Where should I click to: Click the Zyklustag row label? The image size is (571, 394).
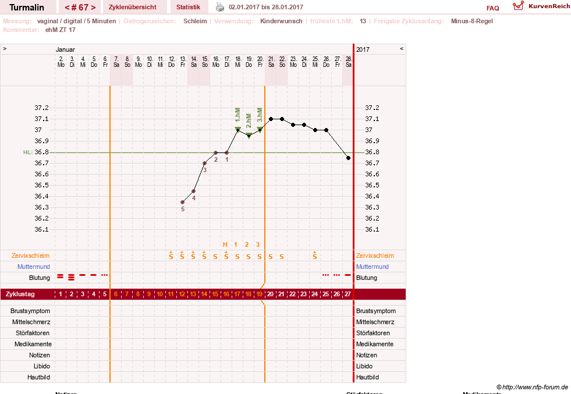click(20, 294)
